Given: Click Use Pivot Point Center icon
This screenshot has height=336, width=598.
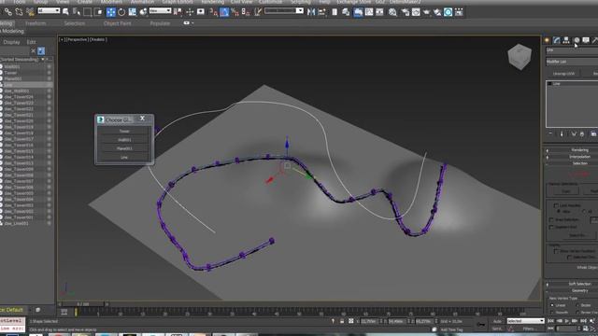Looking at the screenshot, I should (x=178, y=12).
